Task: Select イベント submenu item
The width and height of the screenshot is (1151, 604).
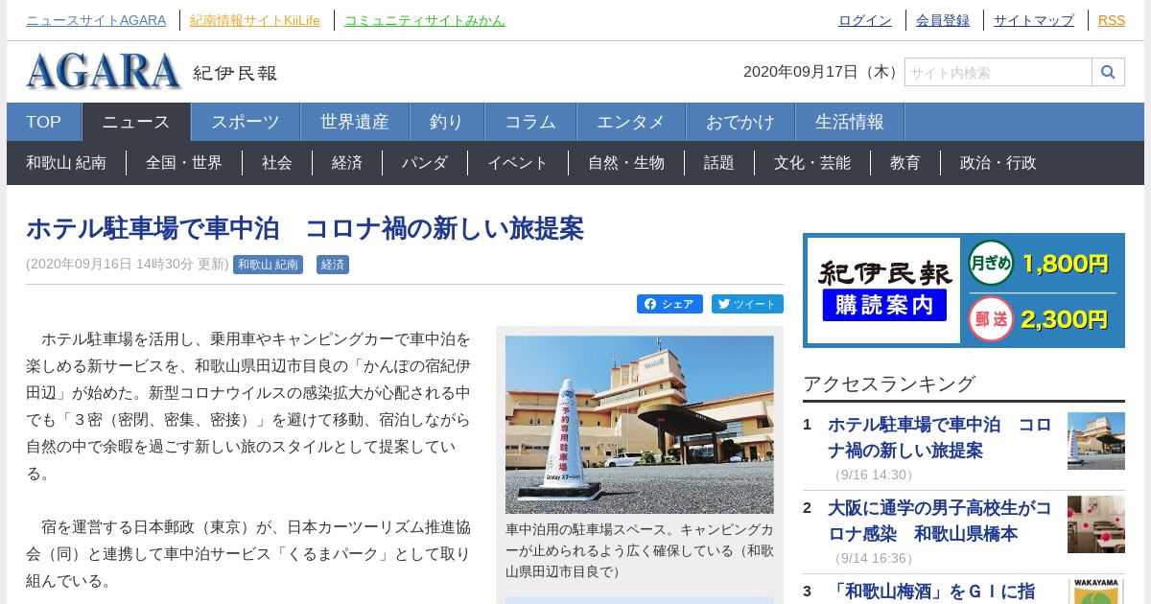Action: click(518, 163)
